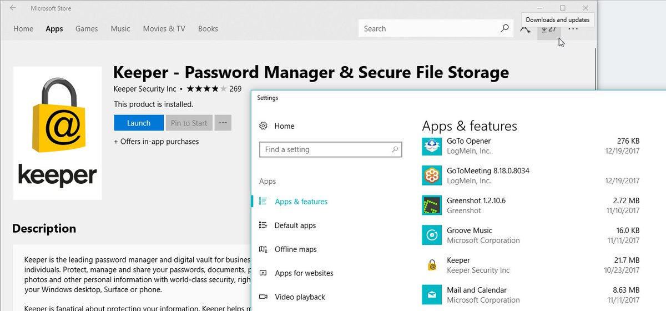Click the Offers in-app purchases text
The width and height of the screenshot is (666, 311).
(157, 142)
